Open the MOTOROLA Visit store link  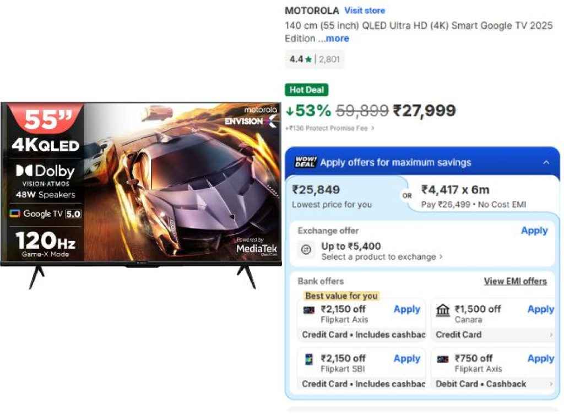tap(365, 10)
